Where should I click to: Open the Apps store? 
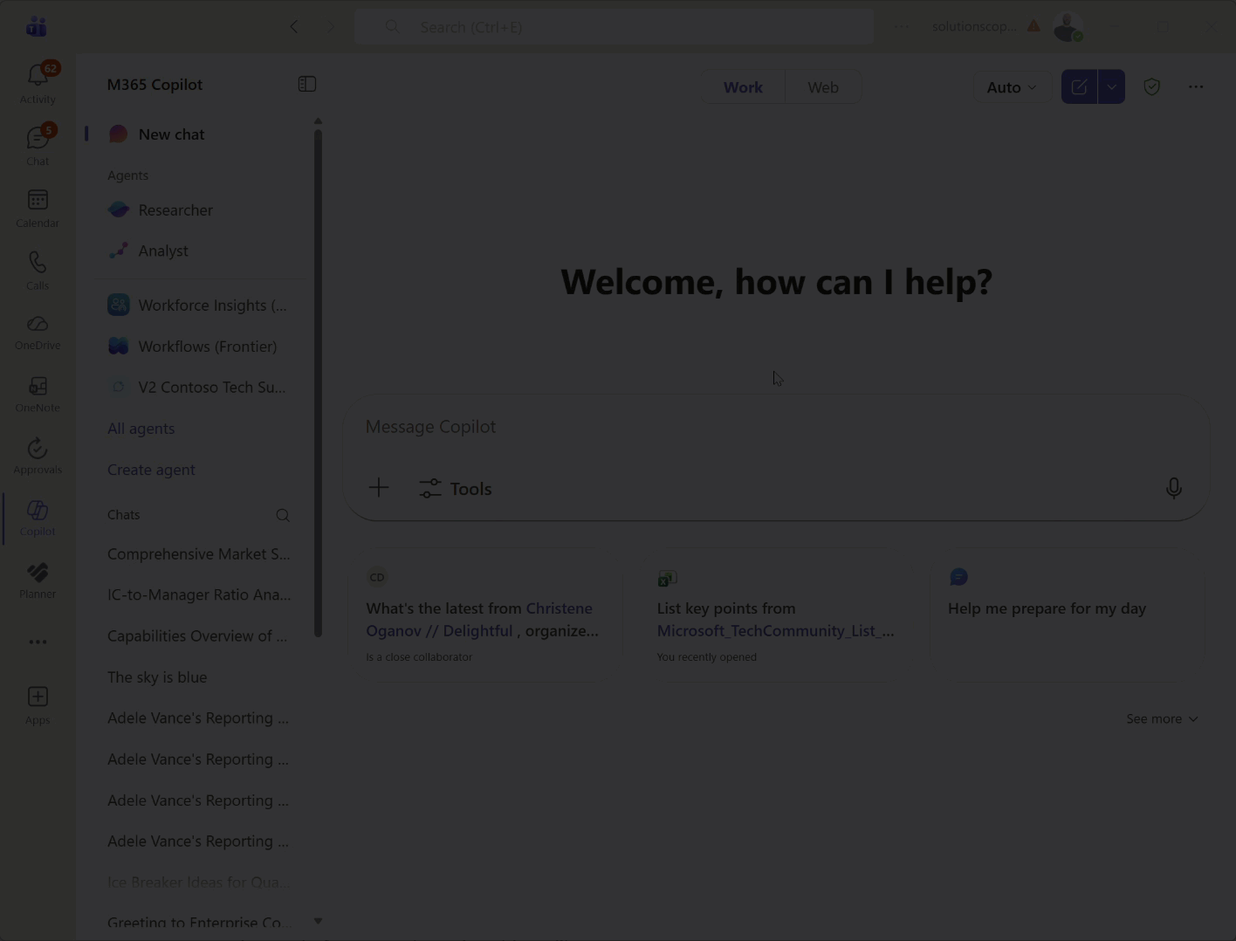[38, 705]
